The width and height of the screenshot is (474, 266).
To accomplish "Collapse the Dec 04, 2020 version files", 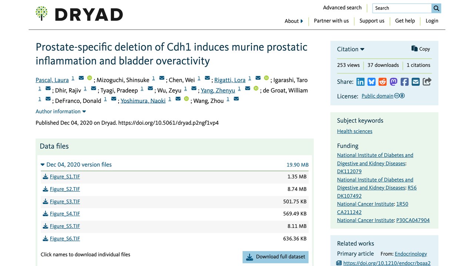I will [x=76, y=165].
